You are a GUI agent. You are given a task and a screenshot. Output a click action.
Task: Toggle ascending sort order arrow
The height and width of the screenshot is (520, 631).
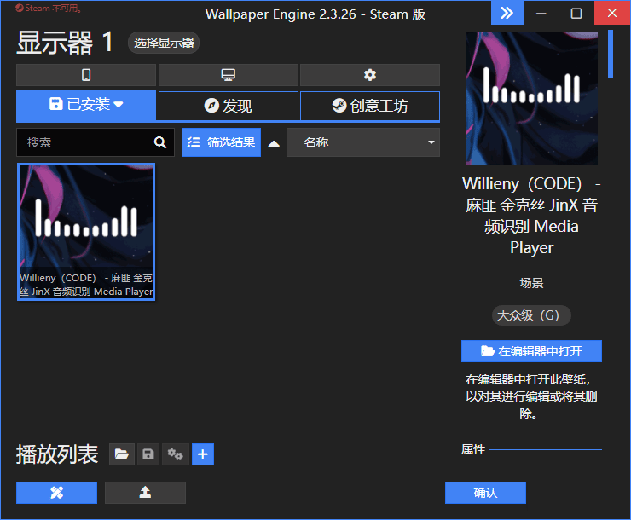tap(274, 143)
